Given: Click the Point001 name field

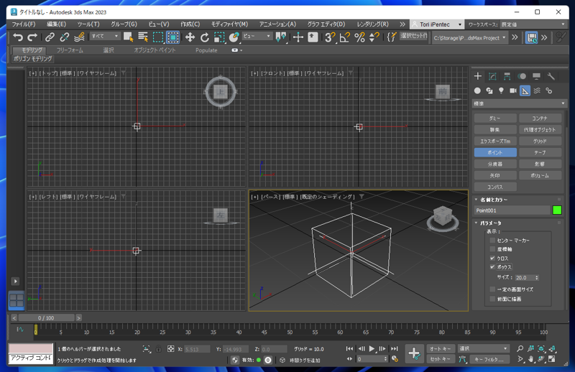Looking at the screenshot, I should [x=512, y=210].
